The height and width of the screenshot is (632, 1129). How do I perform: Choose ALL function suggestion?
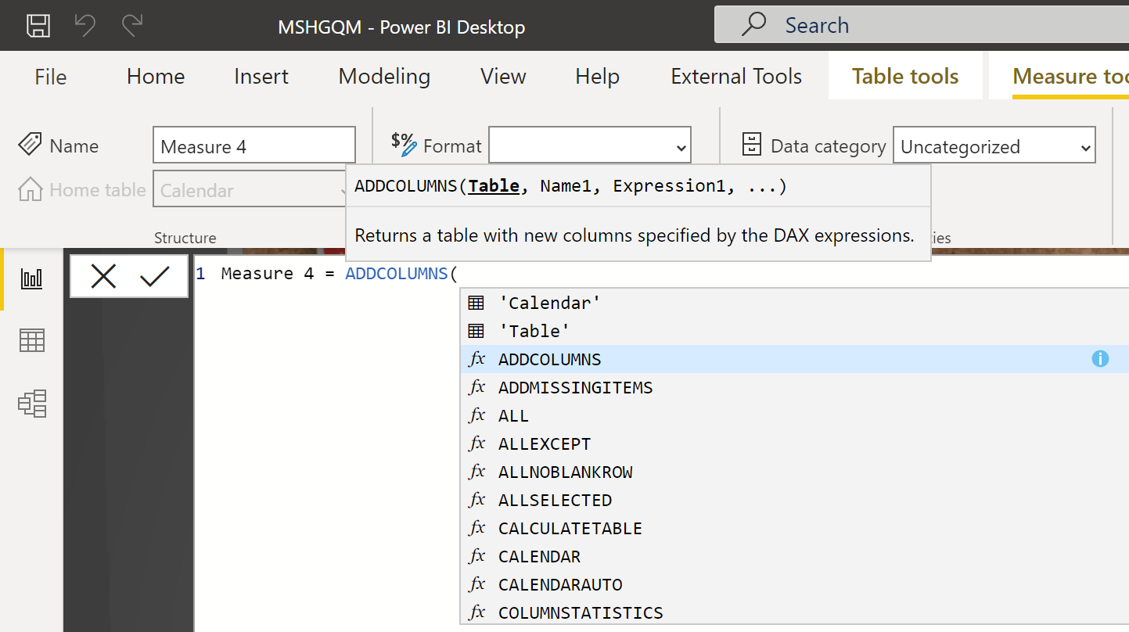tap(794, 415)
